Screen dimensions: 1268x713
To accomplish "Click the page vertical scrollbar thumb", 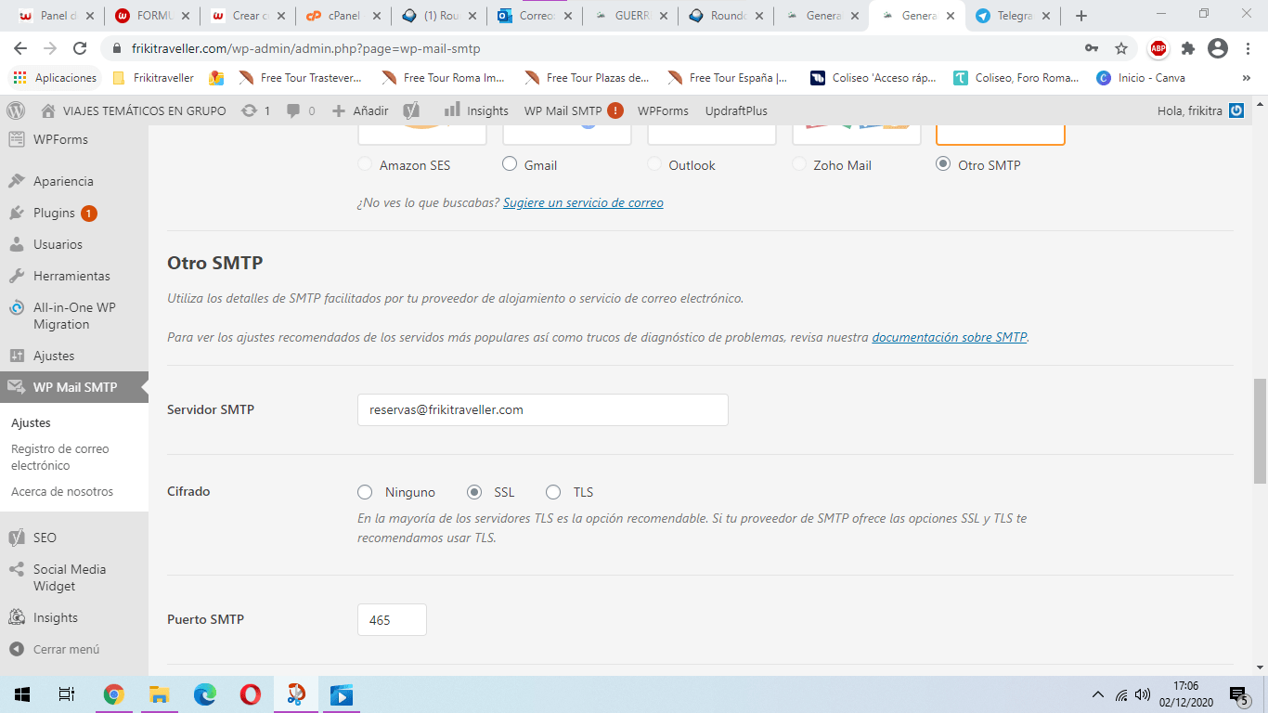I will pos(1260,431).
